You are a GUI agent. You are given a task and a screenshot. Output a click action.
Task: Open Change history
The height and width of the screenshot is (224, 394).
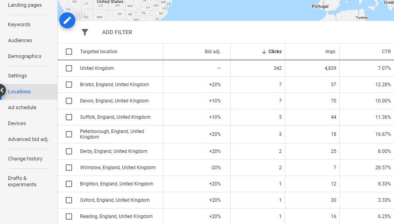pyautogui.click(x=25, y=159)
